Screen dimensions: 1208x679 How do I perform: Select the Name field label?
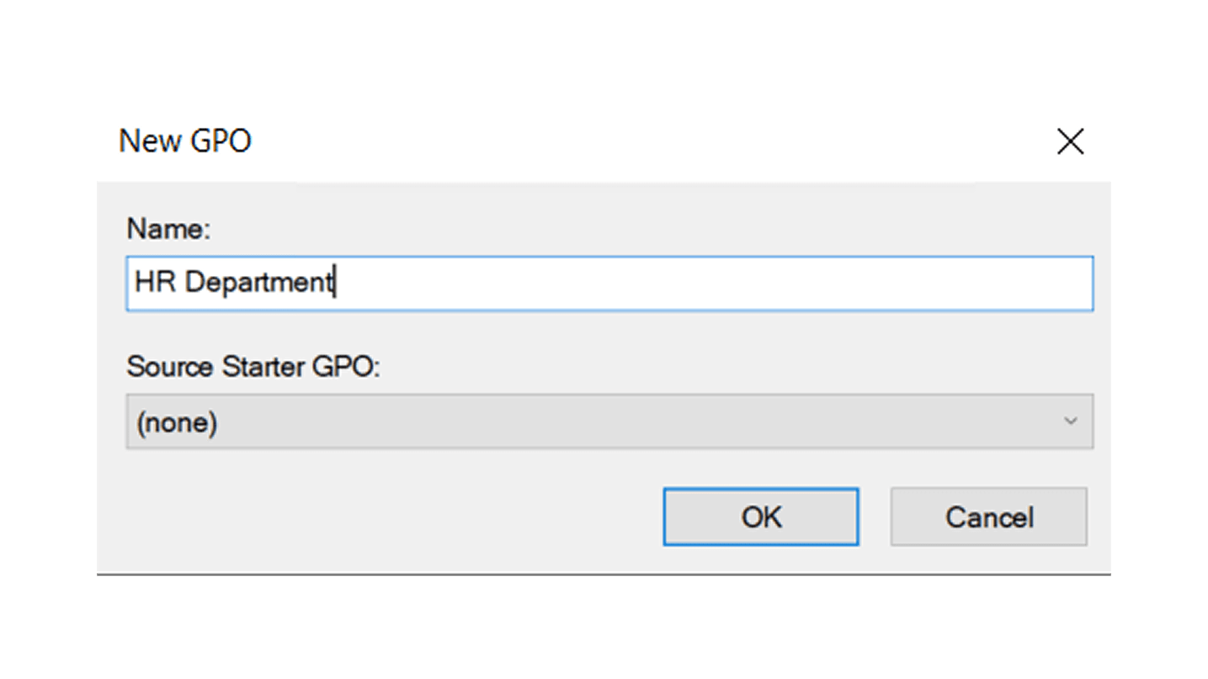tap(168, 228)
